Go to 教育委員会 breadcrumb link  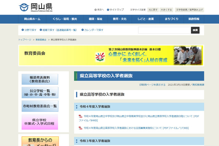41,40
